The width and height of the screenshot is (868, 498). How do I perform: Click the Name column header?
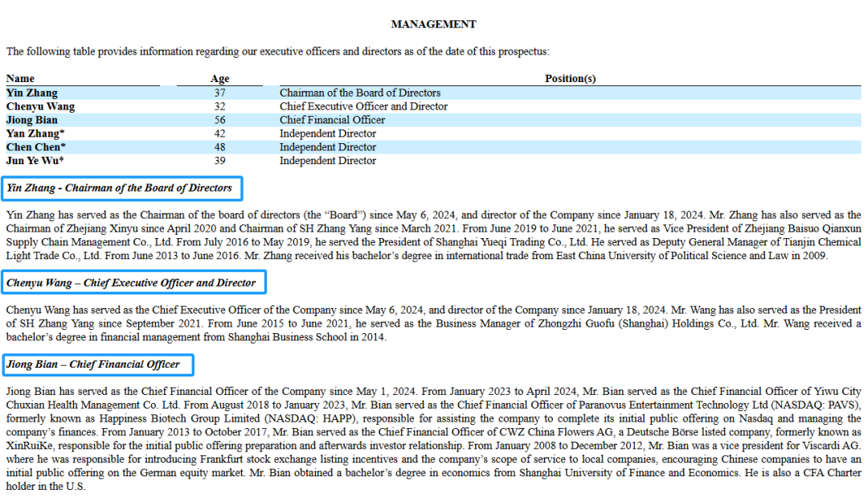click(21, 79)
